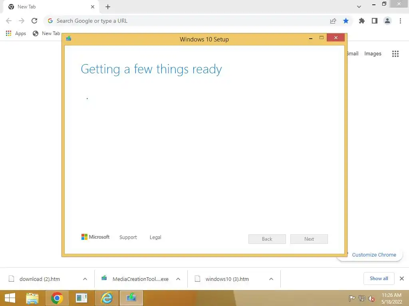This screenshot has width=409, height=306.
Task: Open download (2).htm from downloads bar
Action: pos(40,279)
